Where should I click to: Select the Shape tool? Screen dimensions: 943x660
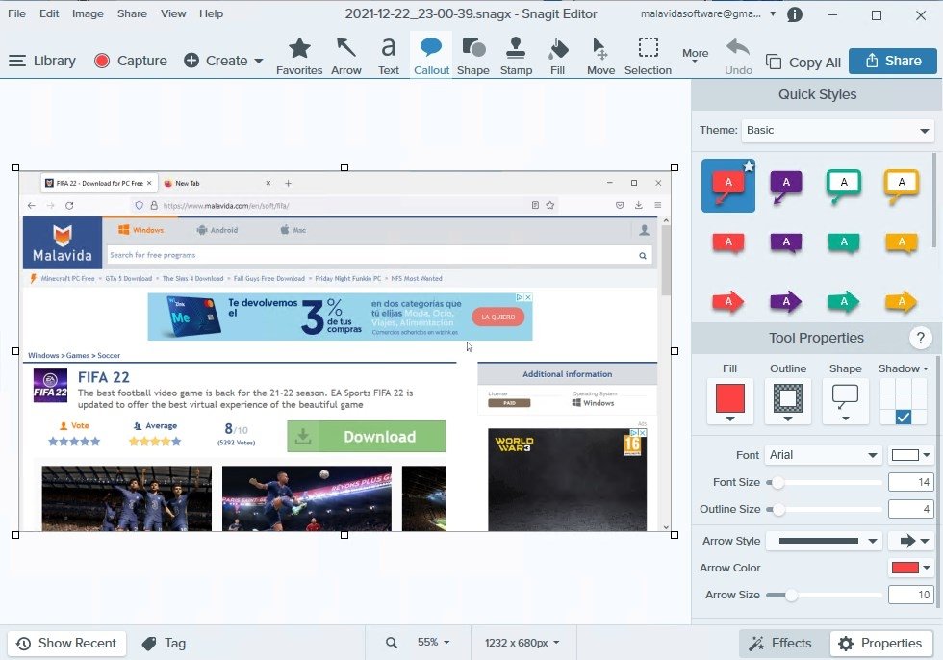[x=472, y=56]
